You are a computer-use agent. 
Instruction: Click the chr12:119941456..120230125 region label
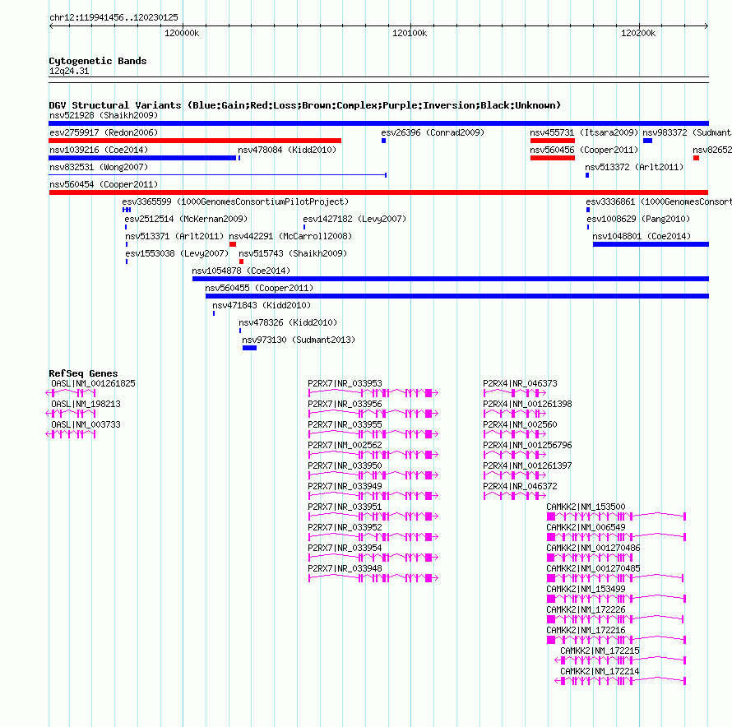coord(114,18)
